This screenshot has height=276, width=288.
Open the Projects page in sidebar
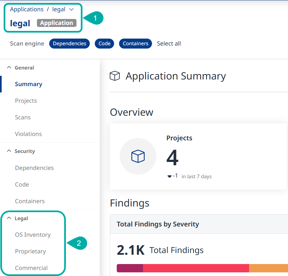26,101
